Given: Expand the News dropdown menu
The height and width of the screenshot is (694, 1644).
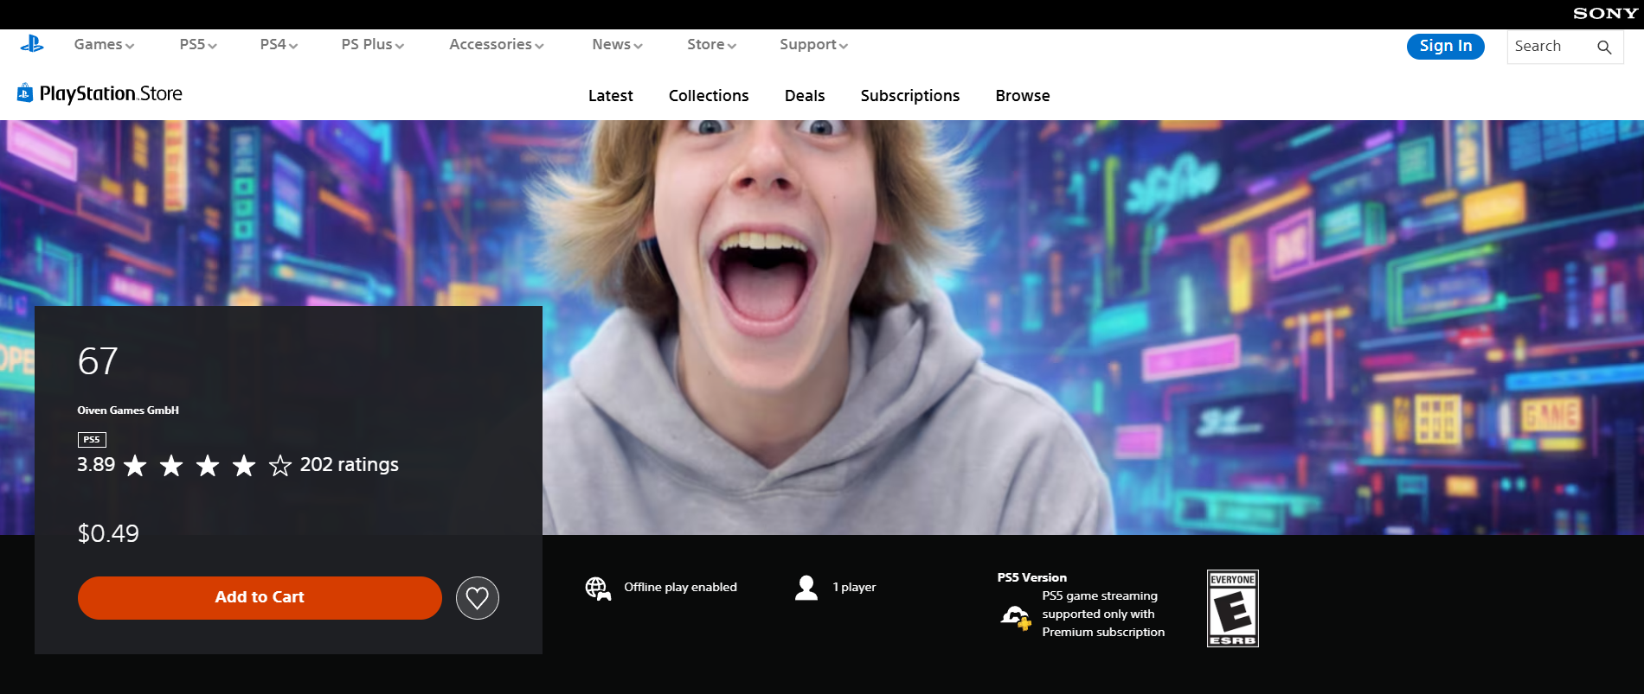Looking at the screenshot, I should (617, 45).
